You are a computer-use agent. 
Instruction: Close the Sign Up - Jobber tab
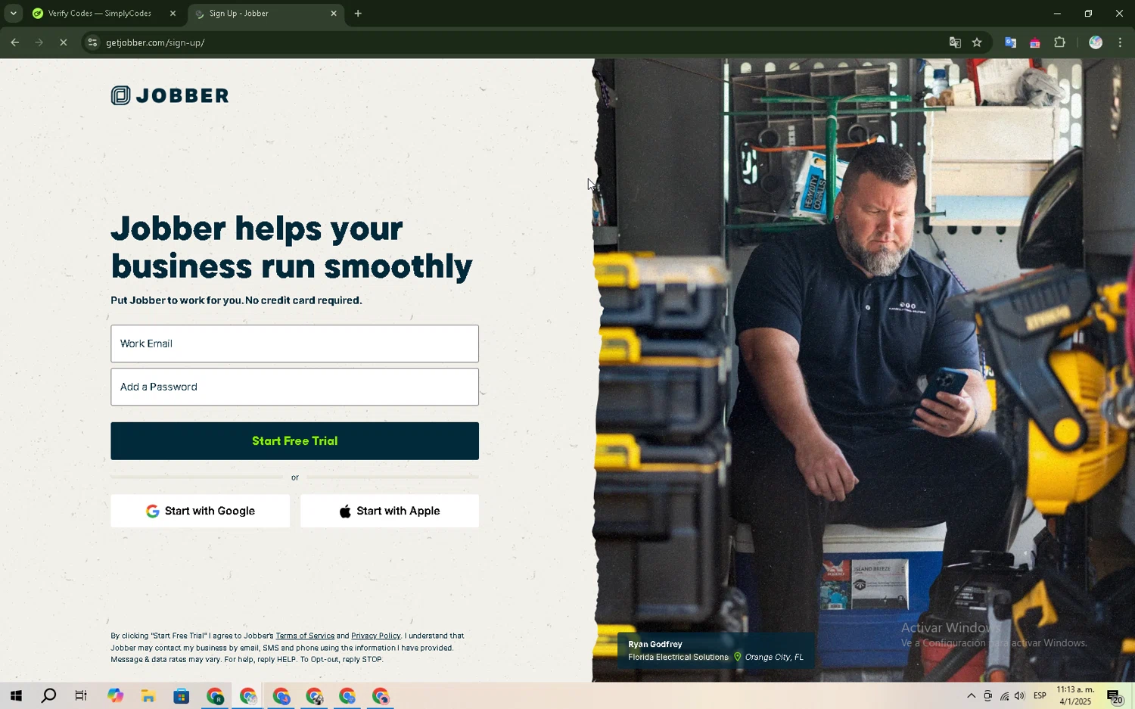334,14
